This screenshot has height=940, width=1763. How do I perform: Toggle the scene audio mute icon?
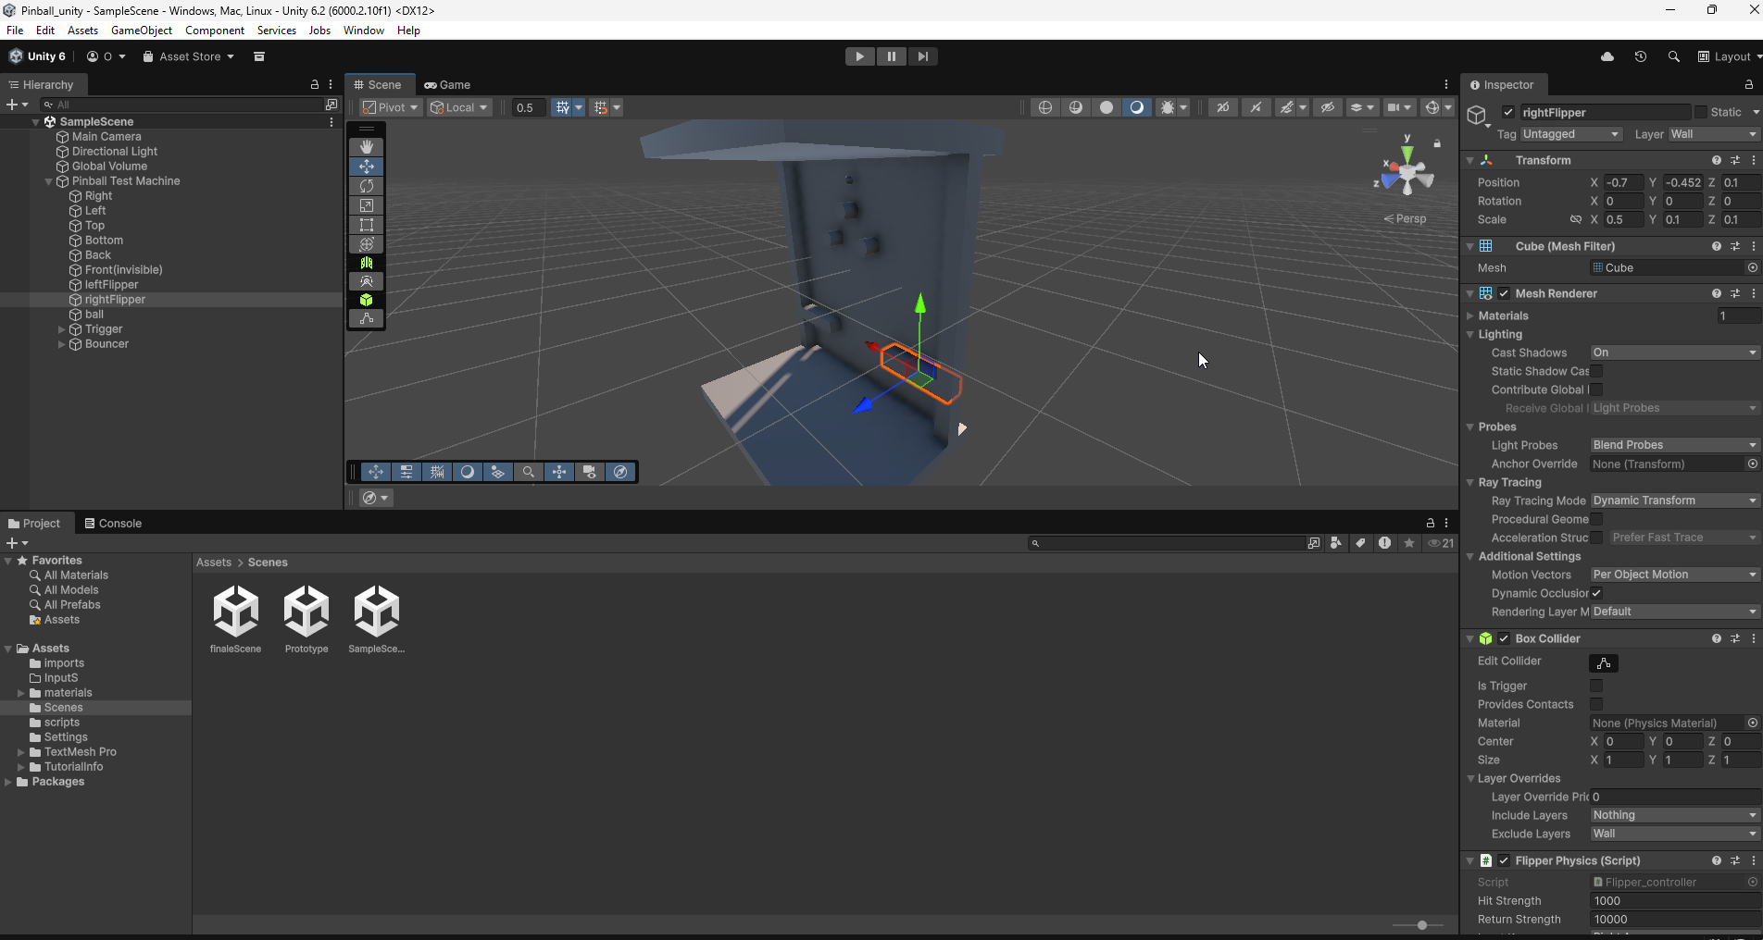pos(1256,107)
